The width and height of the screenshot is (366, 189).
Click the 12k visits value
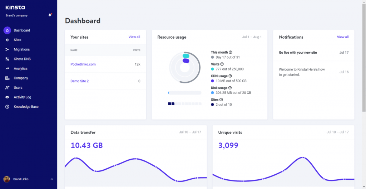138,64
